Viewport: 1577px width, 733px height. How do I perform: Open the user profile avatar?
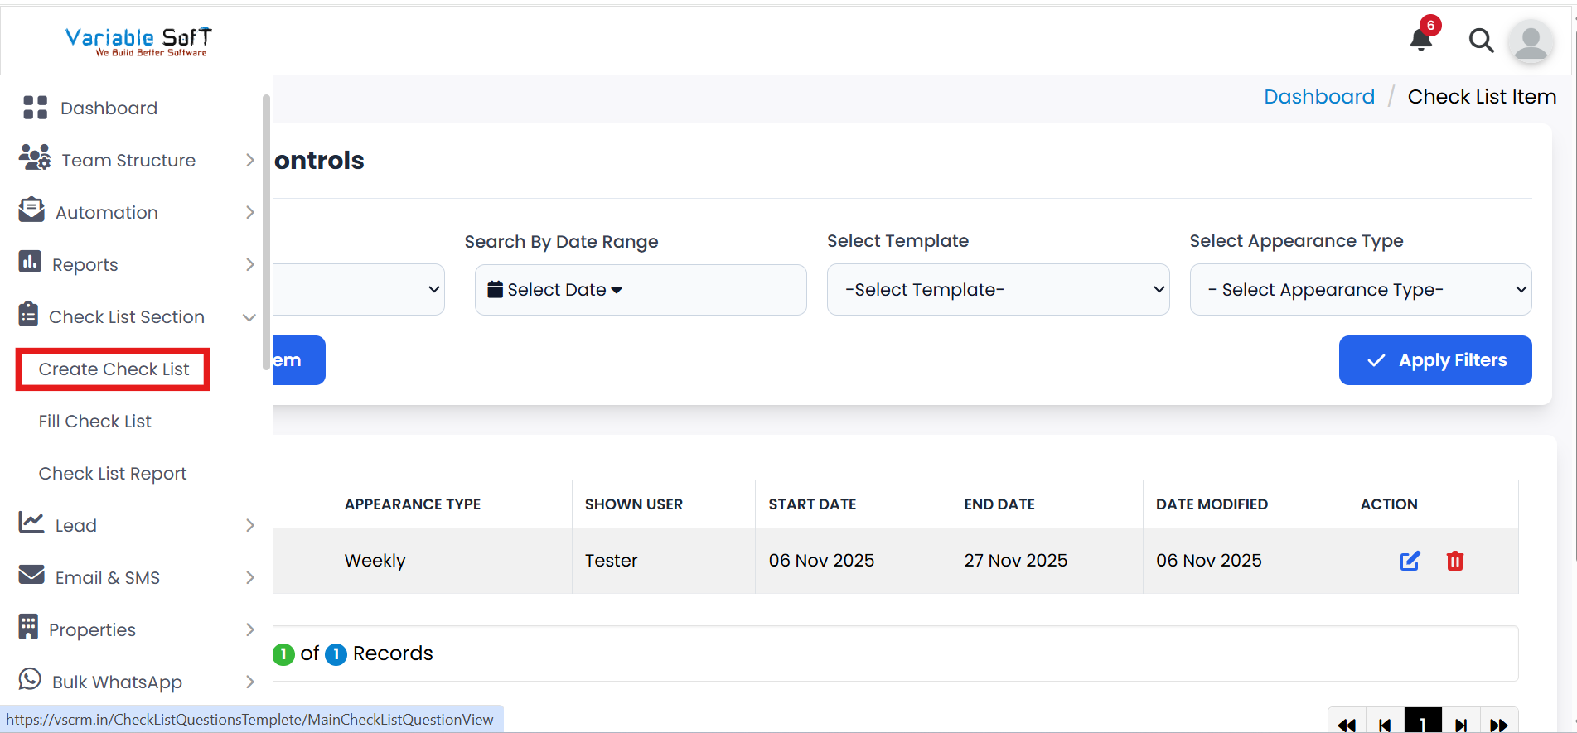pyautogui.click(x=1530, y=41)
